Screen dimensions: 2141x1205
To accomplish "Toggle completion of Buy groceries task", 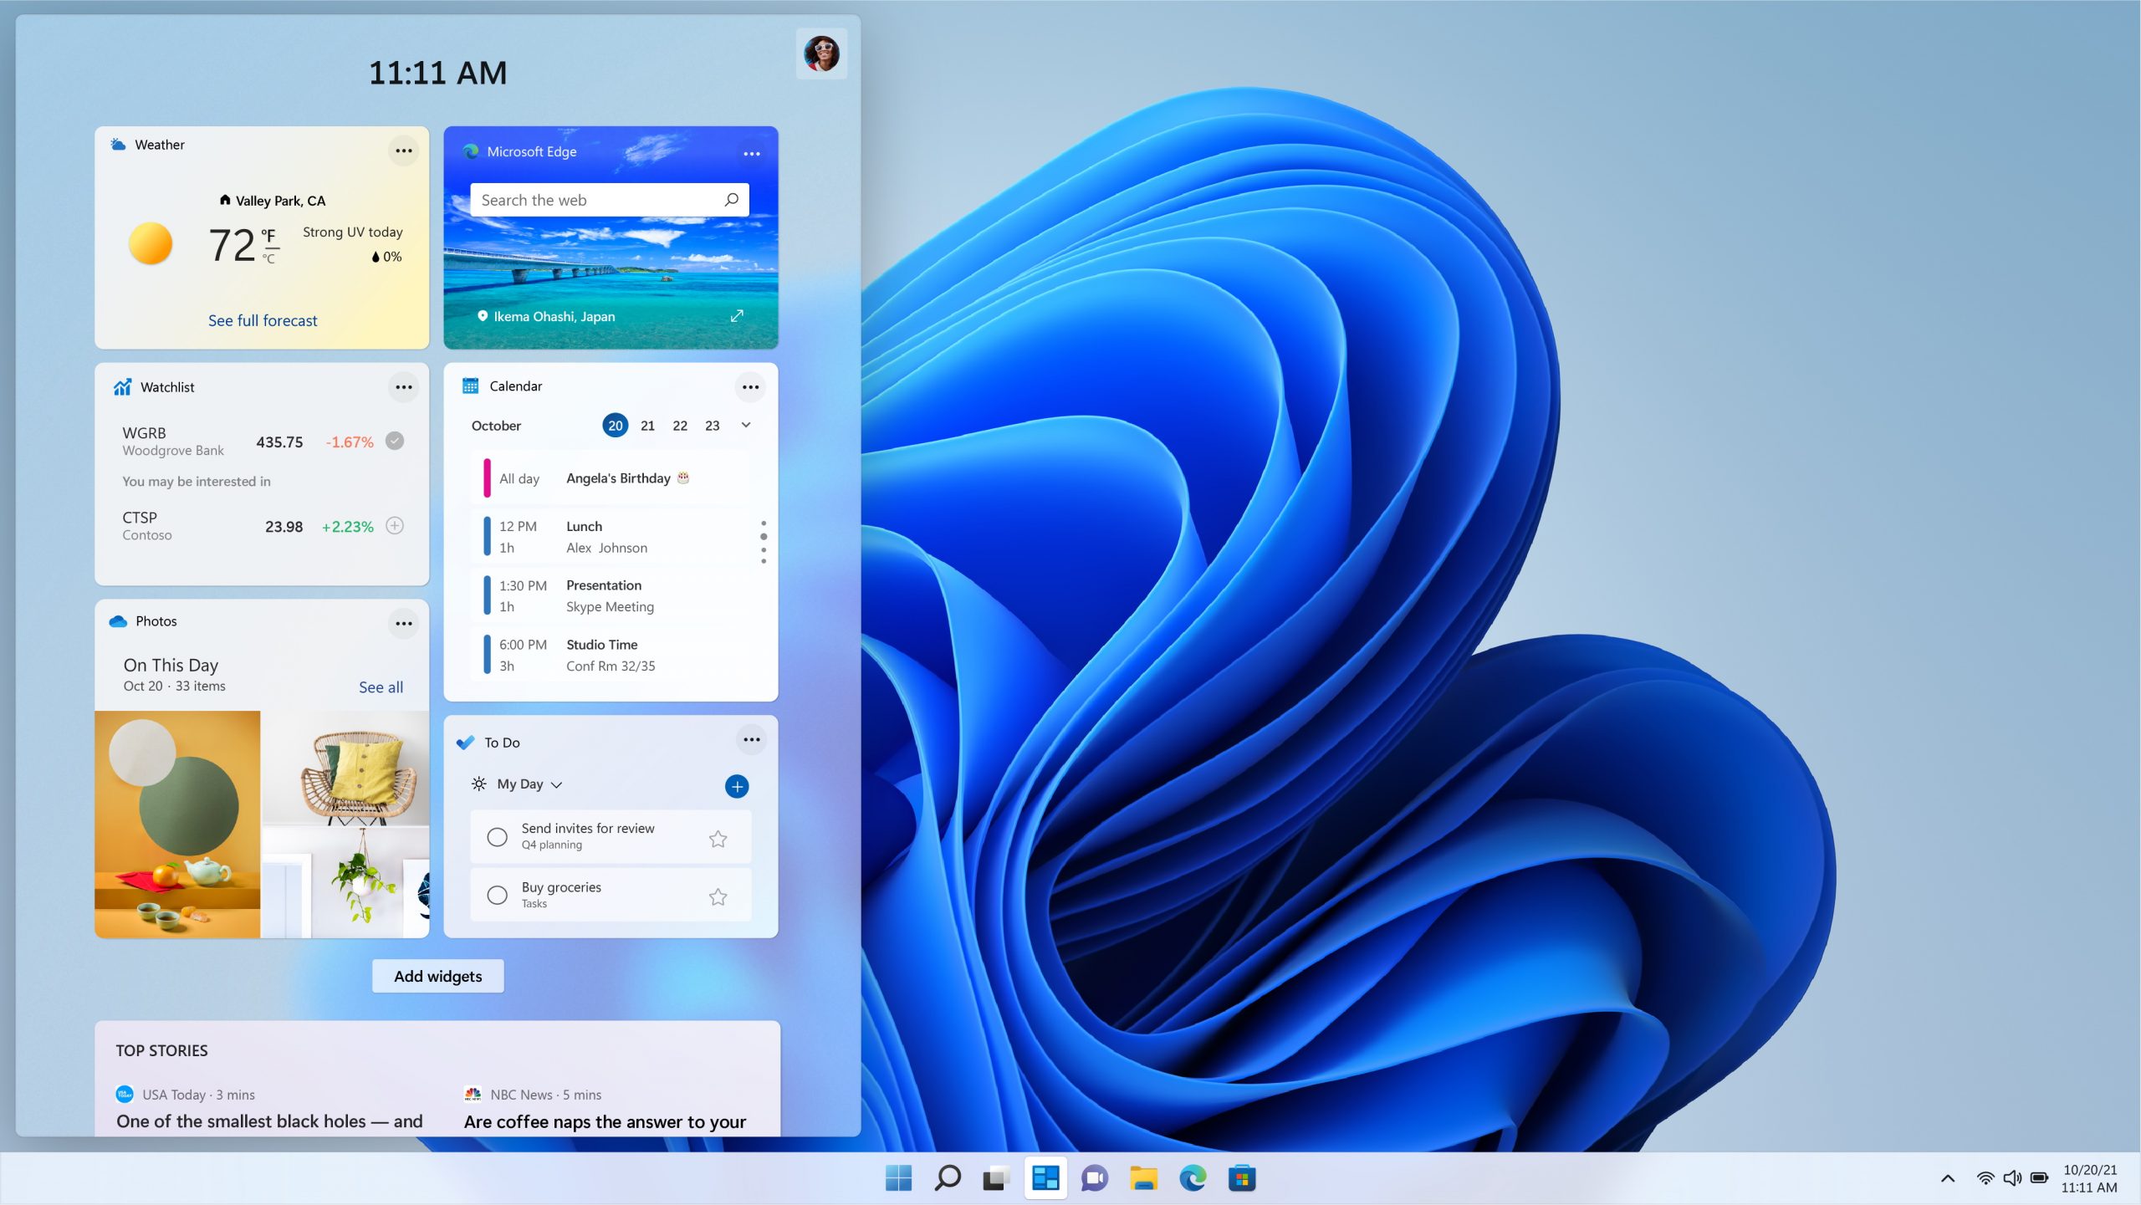I will pyautogui.click(x=498, y=893).
